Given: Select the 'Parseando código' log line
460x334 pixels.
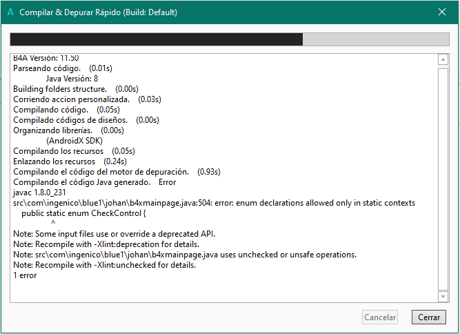Looking at the screenshot, I should pyautogui.click(x=62, y=69).
